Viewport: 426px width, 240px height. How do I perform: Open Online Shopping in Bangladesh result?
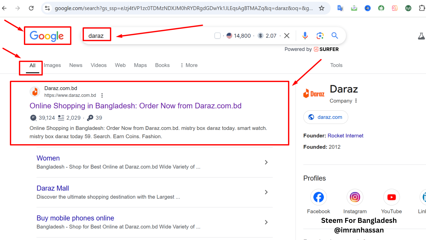(136, 106)
